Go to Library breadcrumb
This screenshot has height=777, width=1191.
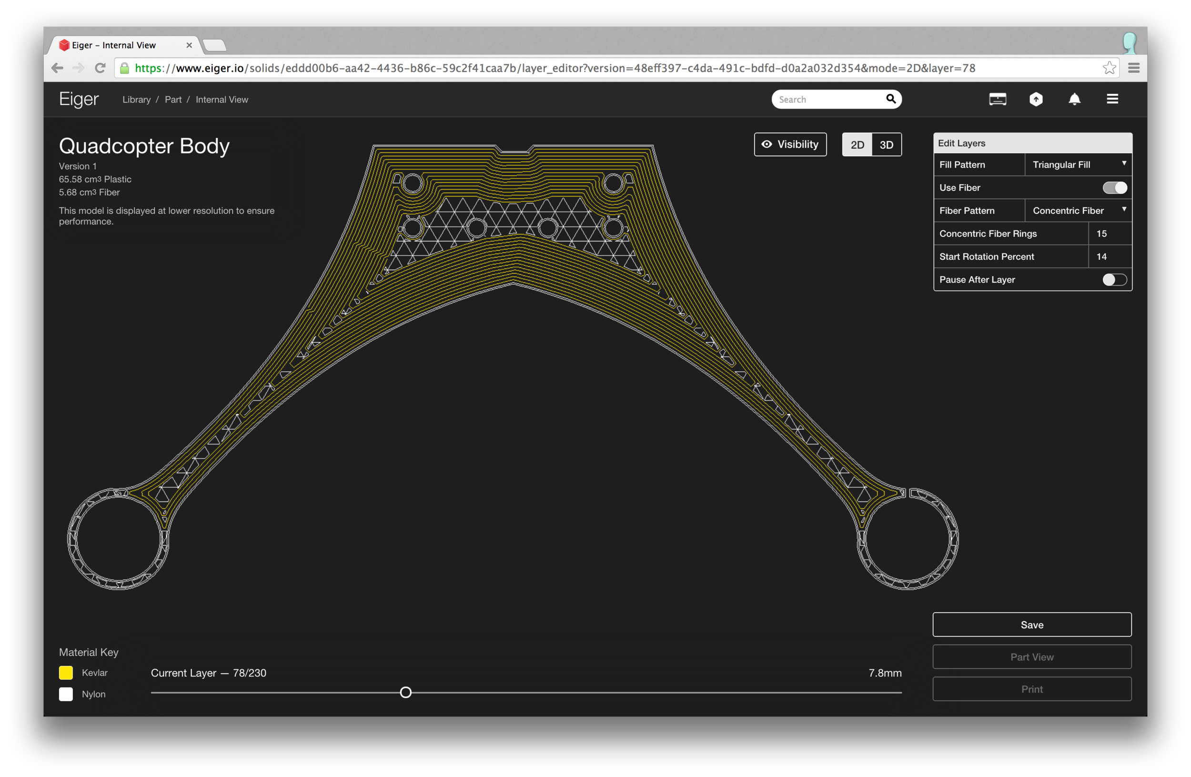pyautogui.click(x=136, y=100)
